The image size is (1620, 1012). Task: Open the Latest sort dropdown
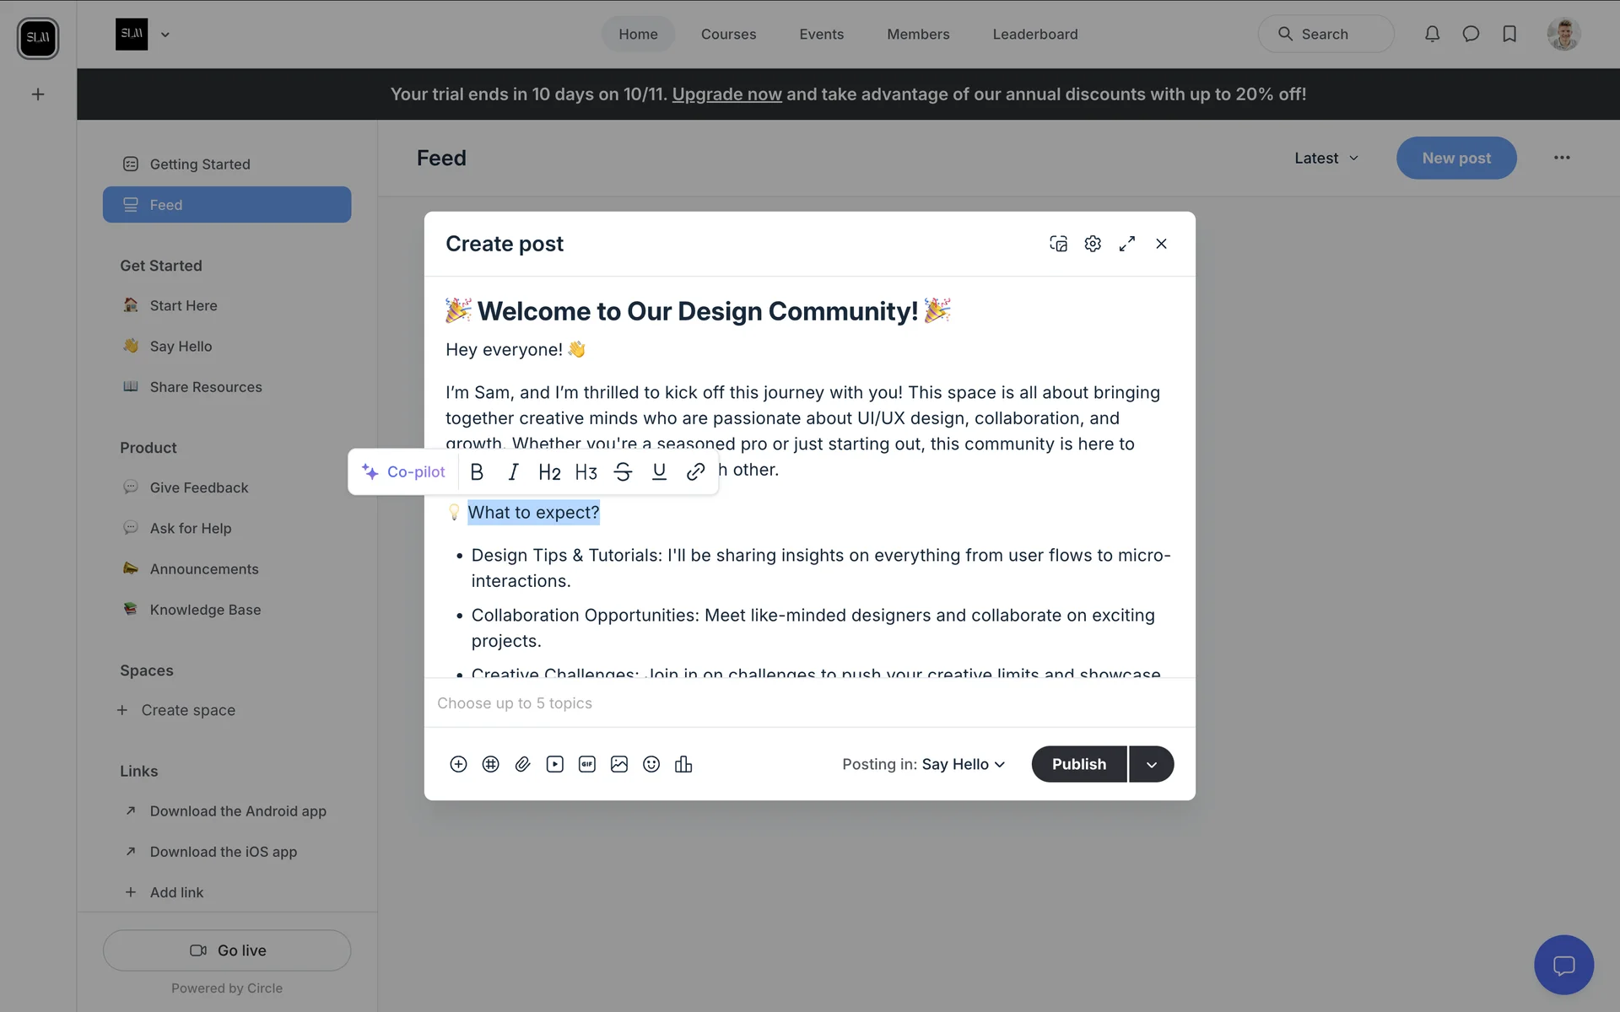1326,158
